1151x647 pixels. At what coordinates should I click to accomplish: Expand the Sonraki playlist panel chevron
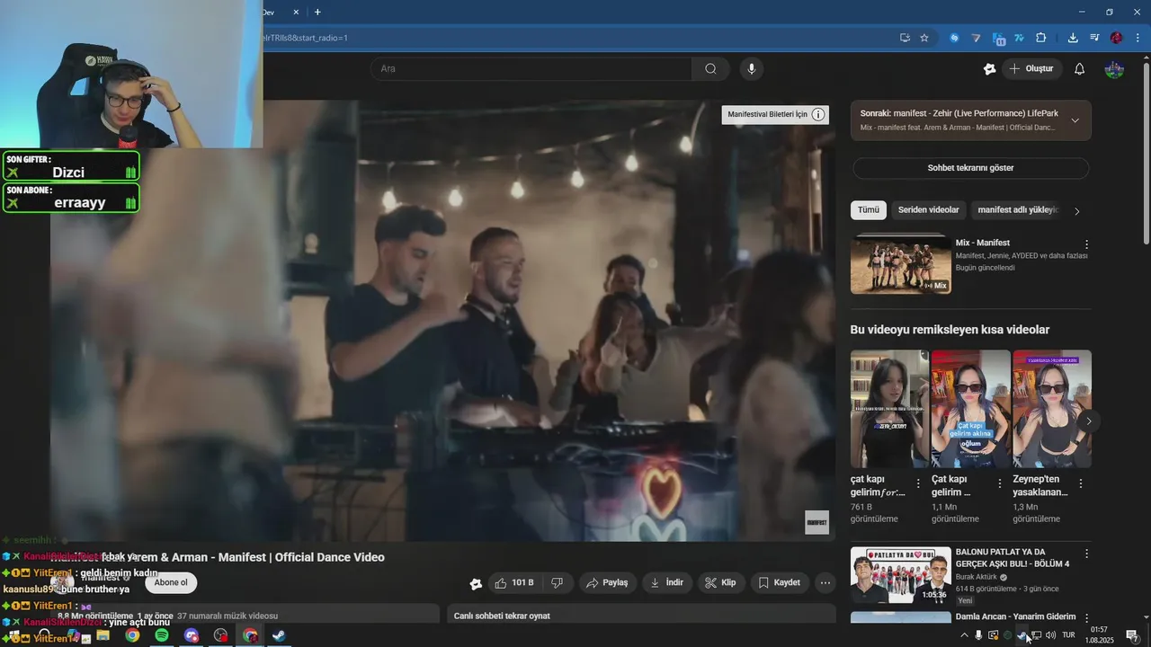pos(1075,120)
